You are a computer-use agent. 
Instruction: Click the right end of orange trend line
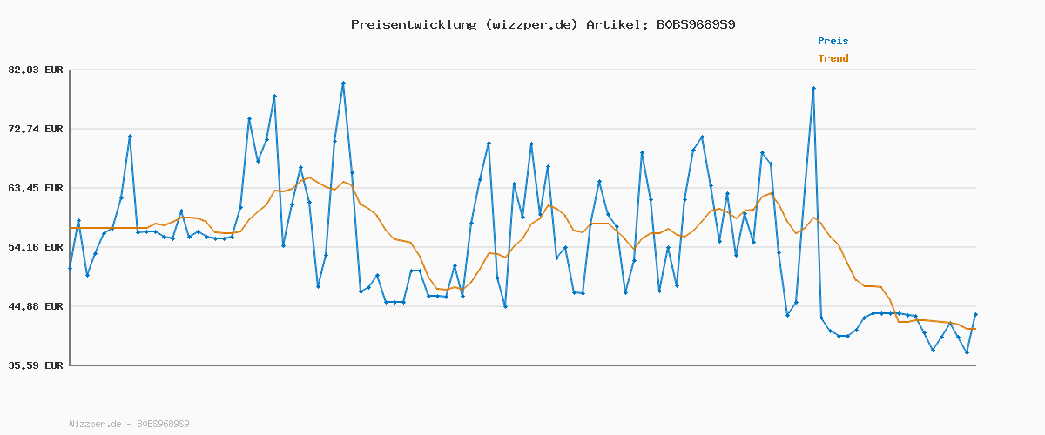click(975, 329)
